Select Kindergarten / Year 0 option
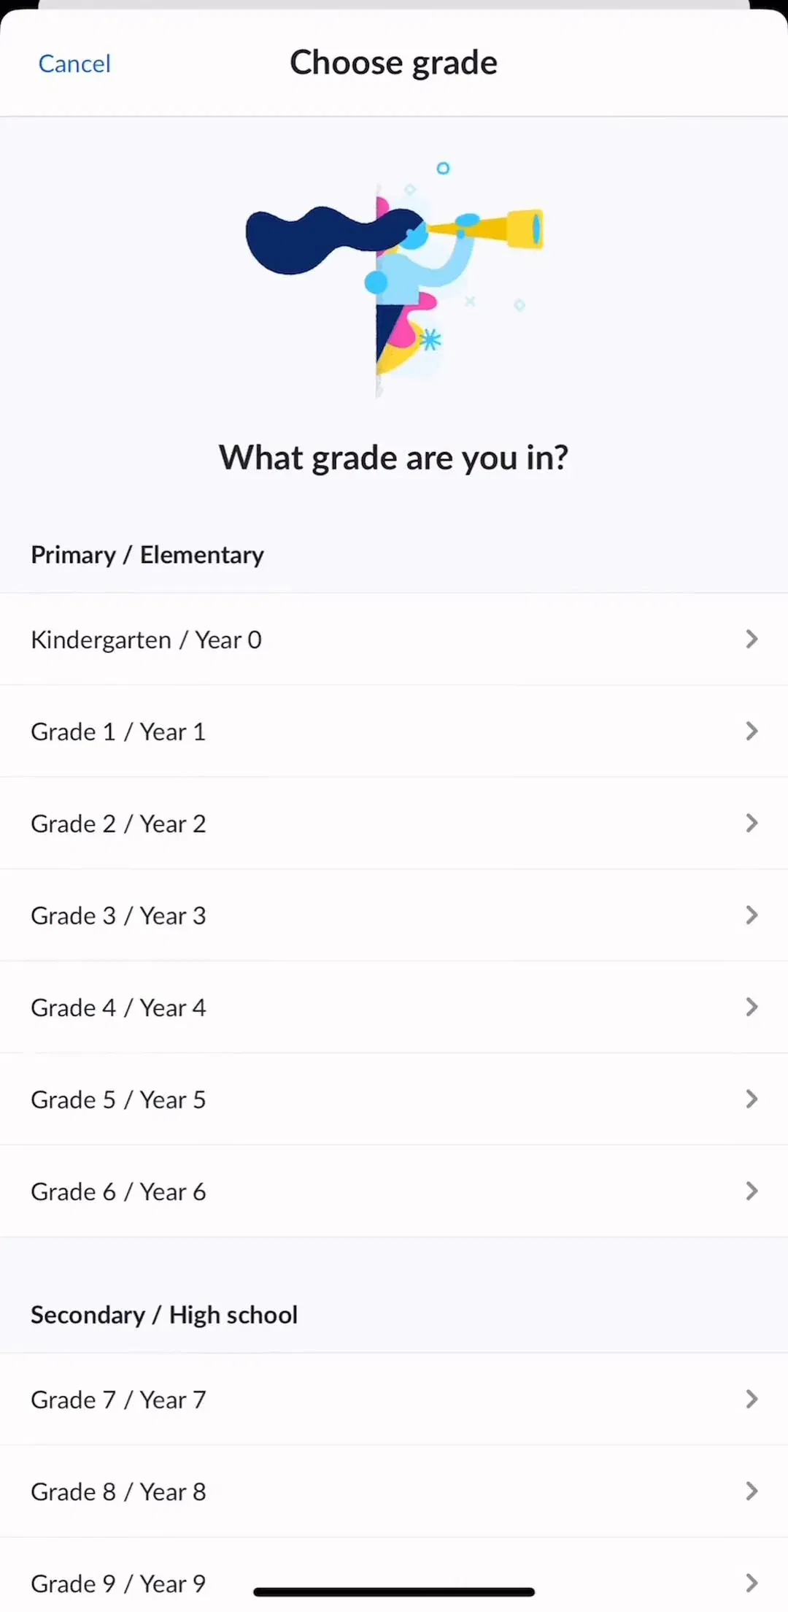The image size is (788, 1612). pos(394,640)
